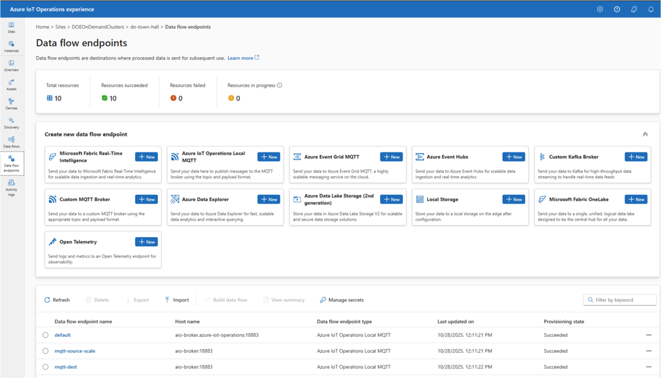Open the help question mark icon
Screen dimensions: 661x378
tap(617, 10)
